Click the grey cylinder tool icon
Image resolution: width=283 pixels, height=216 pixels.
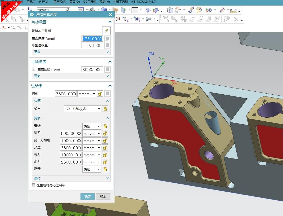pyautogui.click(x=148, y=19)
